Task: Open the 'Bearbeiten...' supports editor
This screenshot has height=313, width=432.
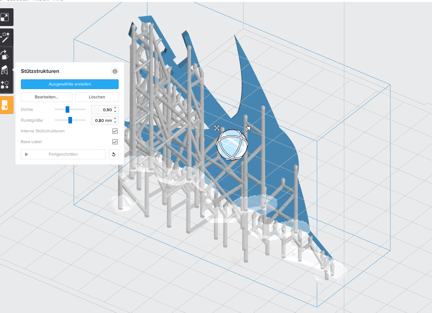Action: 47,97
